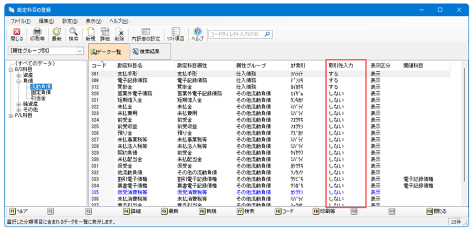
Task: Expand the P/L科目 tree node
Action: tap(11, 116)
